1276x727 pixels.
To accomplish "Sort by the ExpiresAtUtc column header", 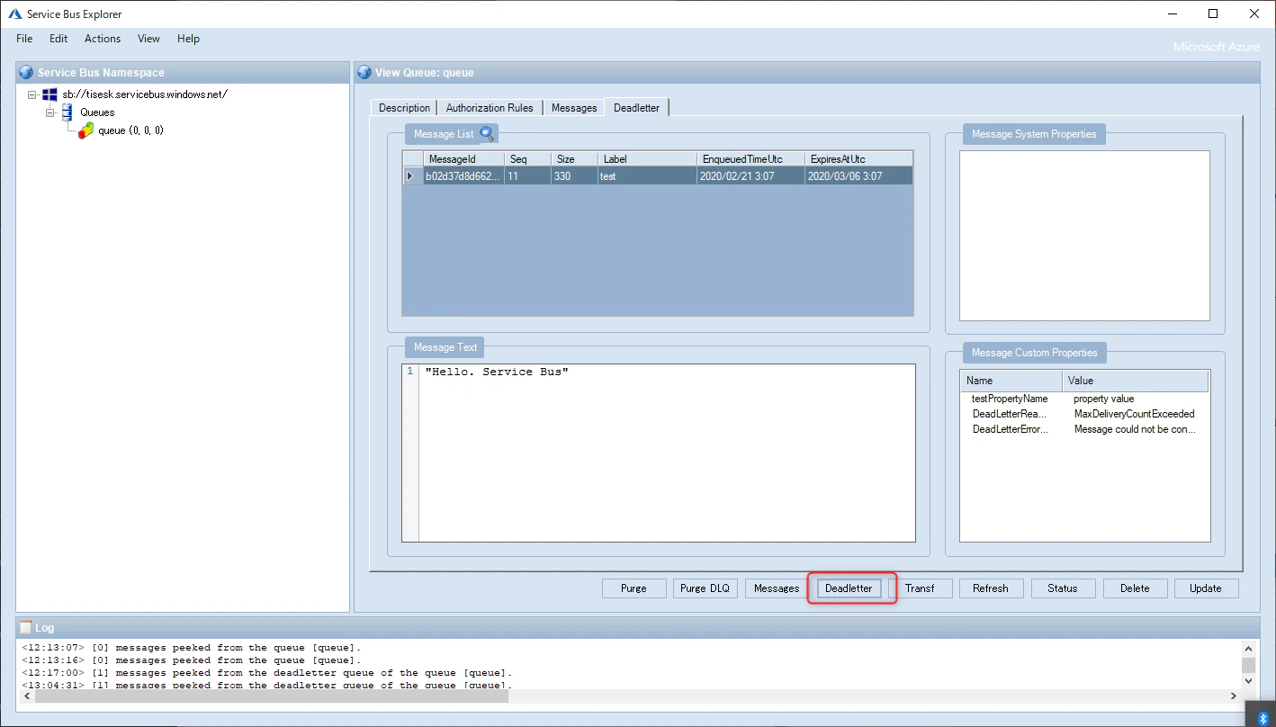I will [x=858, y=159].
